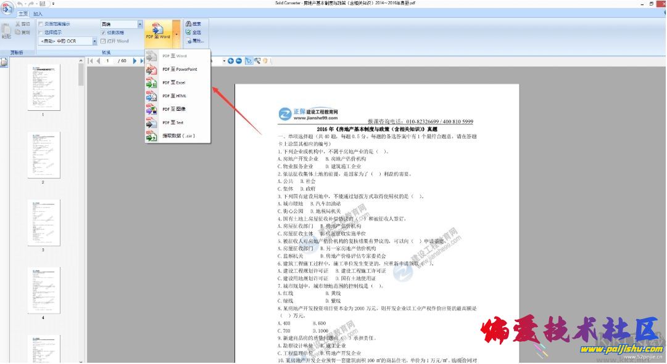Click the PDF 至 Text icon
667x364 pixels.
point(152,123)
